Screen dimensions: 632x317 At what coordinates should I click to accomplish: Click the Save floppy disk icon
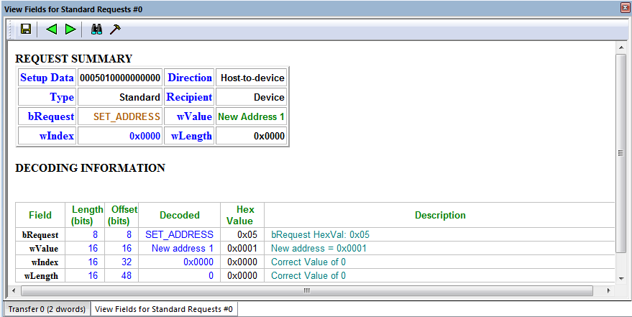[x=26, y=29]
